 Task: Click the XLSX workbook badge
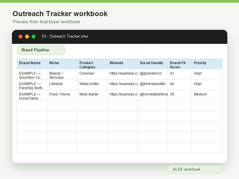pos(195,169)
